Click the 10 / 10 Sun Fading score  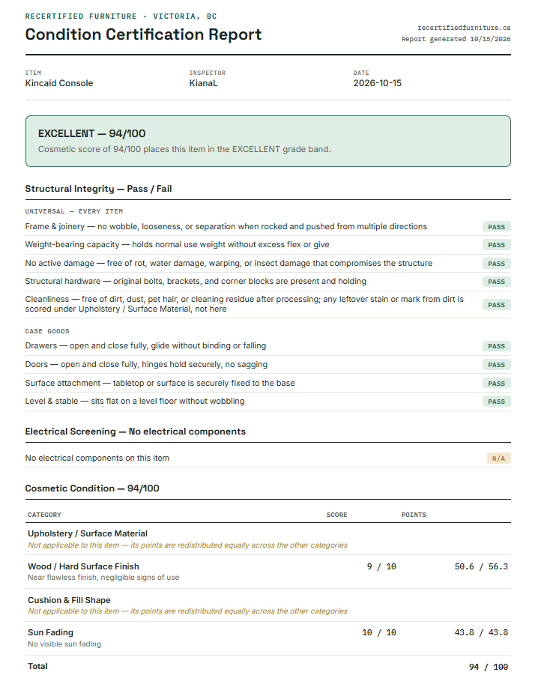coord(379,632)
